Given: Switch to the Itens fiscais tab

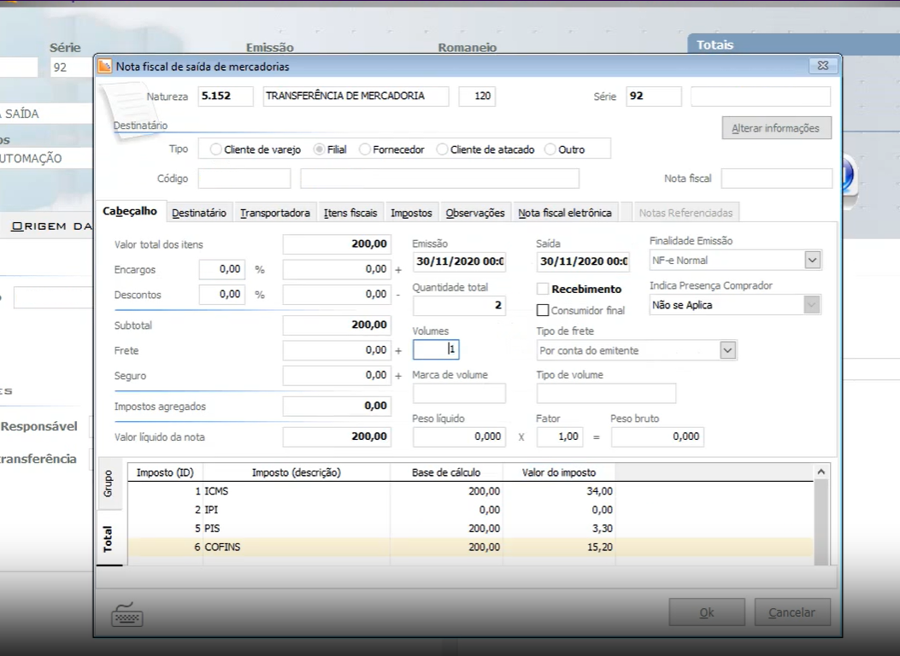Looking at the screenshot, I should coord(350,213).
